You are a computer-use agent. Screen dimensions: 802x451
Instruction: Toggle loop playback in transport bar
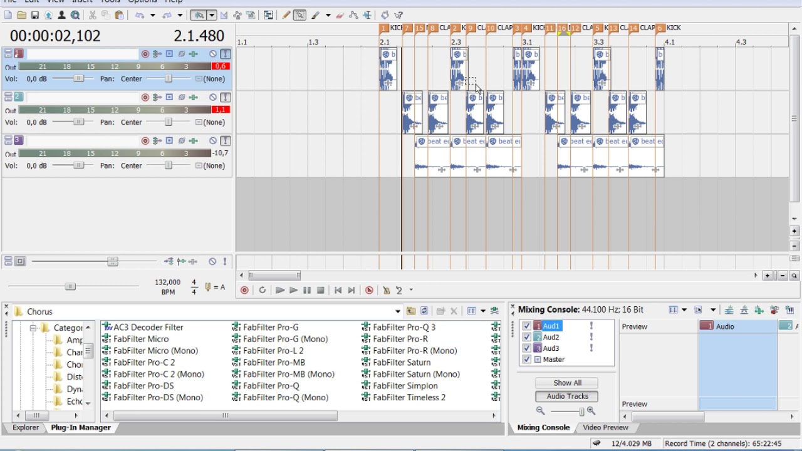(262, 290)
